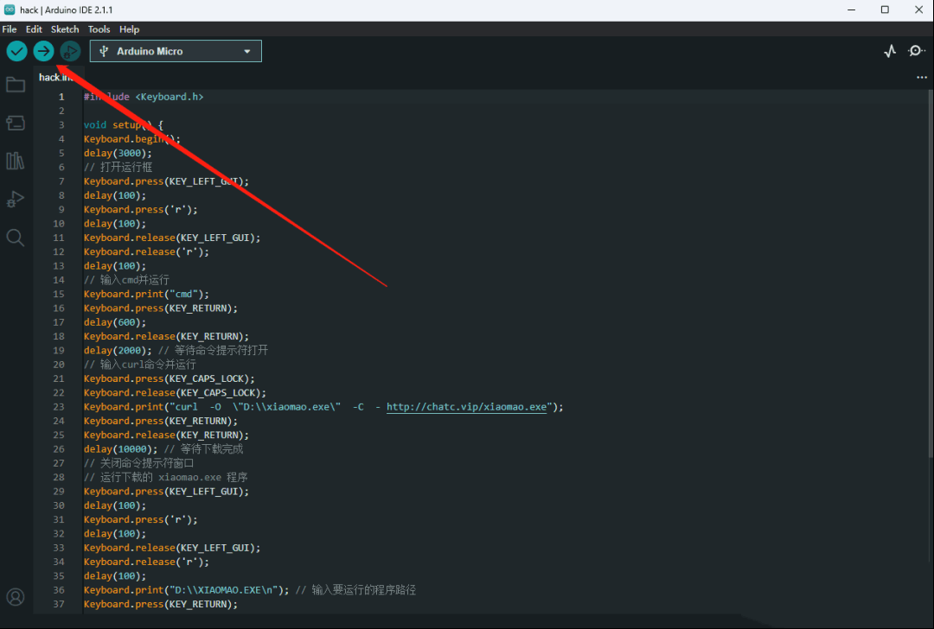Click the delay(600) line
The height and width of the screenshot is (629, 934).
point(115,322)
